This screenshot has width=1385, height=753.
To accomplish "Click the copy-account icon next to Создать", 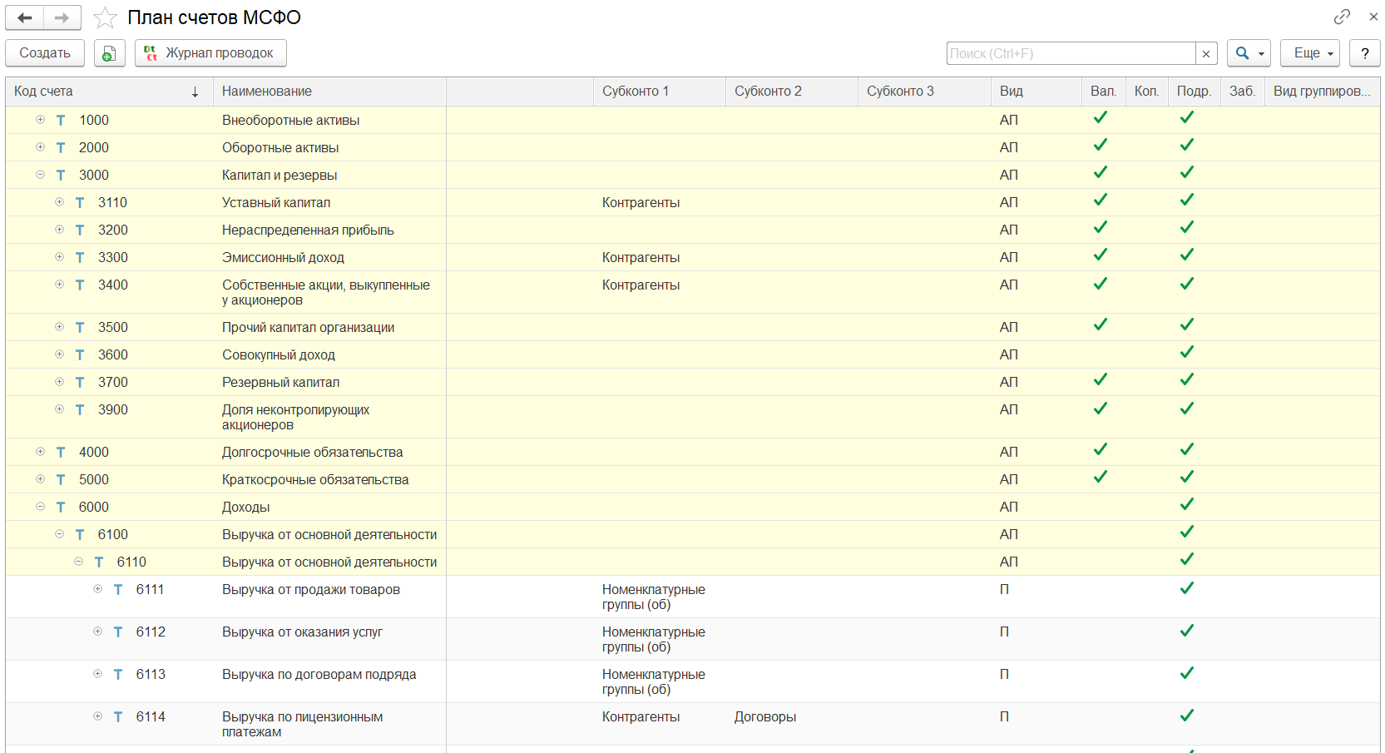I will (109, 53).
